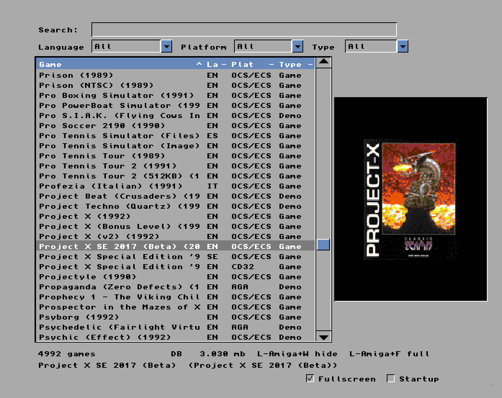Image resolution: width=502 pixels, height=398 pixels.
Task: Sort by the La column header
Action: (217, 64)
